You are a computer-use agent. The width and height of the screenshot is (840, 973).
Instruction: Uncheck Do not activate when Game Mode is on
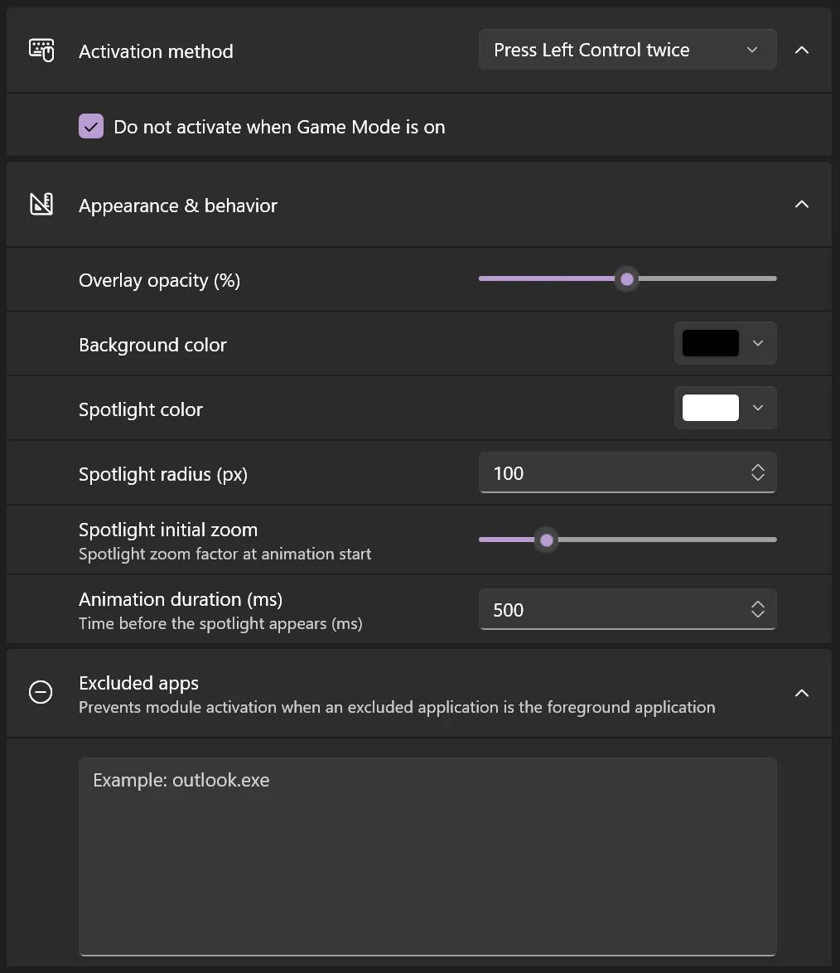91,127
